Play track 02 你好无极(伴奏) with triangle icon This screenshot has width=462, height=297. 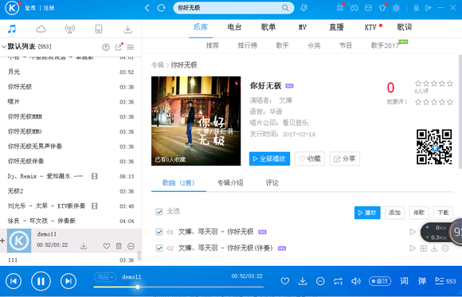(x=413, y=248)
